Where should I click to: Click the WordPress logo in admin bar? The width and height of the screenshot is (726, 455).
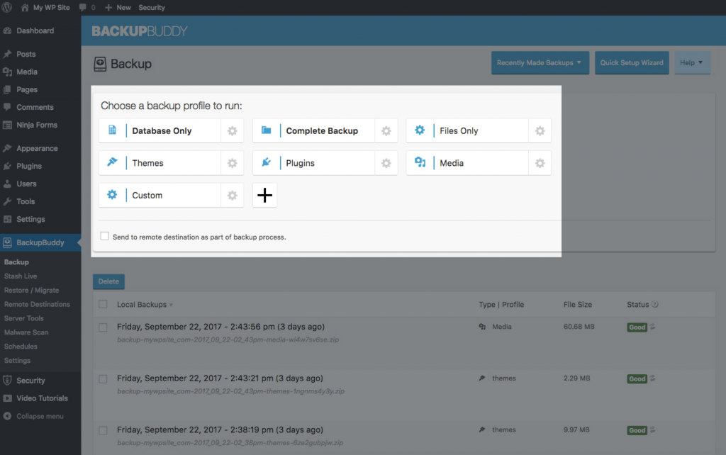tap(7, 7)
